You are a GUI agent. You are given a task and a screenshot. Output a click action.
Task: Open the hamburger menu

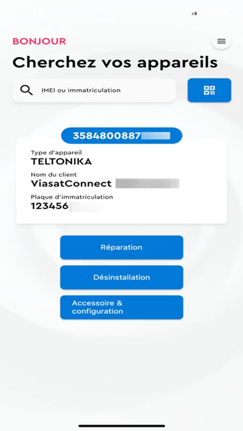221,42
